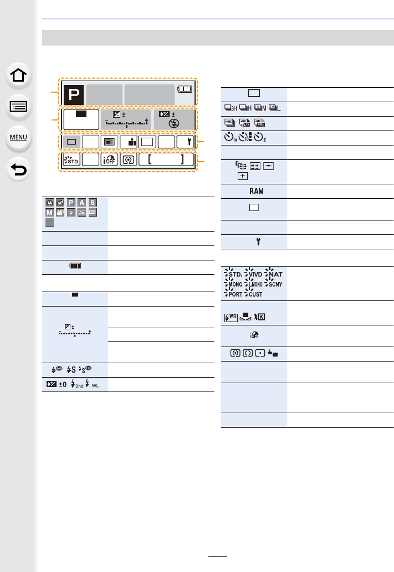
Task: Click VIVD photo style icon
Action: [x=253, y=273]
